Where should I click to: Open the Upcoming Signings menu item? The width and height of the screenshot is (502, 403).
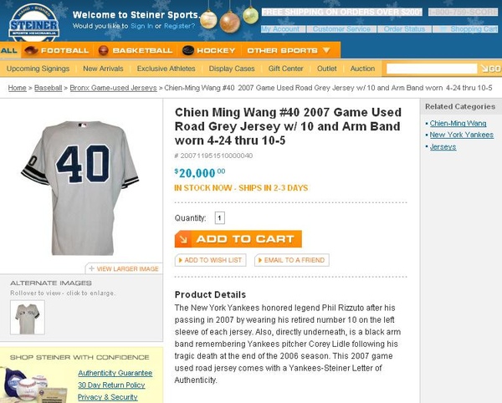tap(38, 69)
